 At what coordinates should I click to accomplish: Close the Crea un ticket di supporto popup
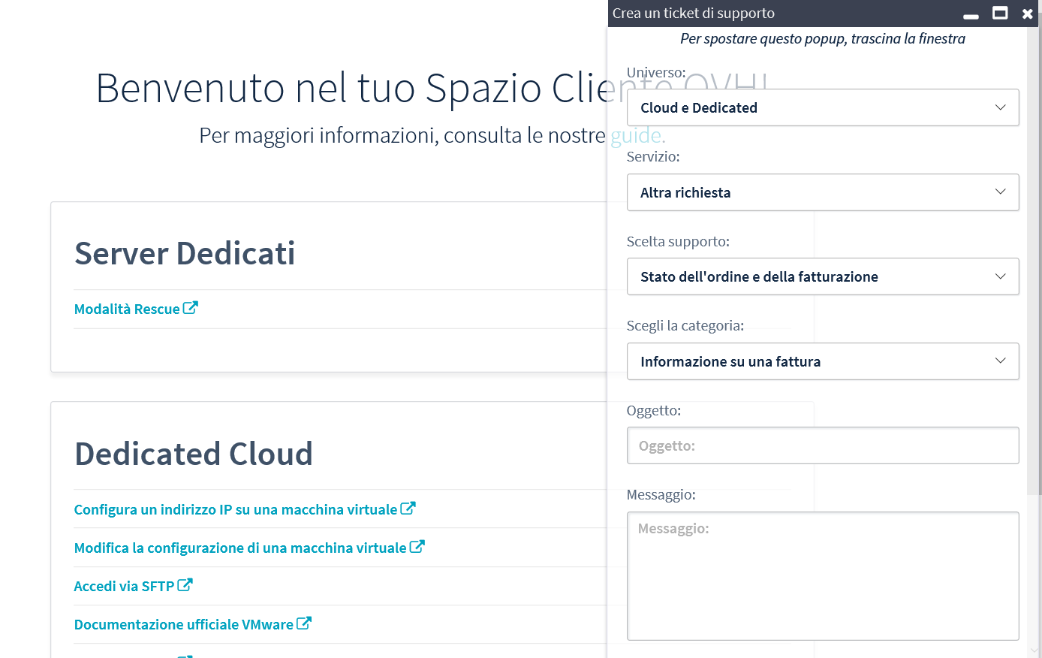coord(1028,14)
